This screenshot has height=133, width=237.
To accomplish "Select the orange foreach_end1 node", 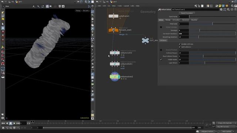I will point(114,30).
